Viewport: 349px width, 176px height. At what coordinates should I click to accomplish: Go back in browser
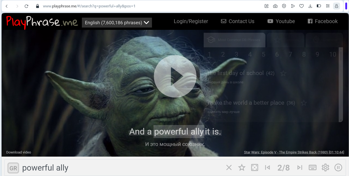click(7, 6)
